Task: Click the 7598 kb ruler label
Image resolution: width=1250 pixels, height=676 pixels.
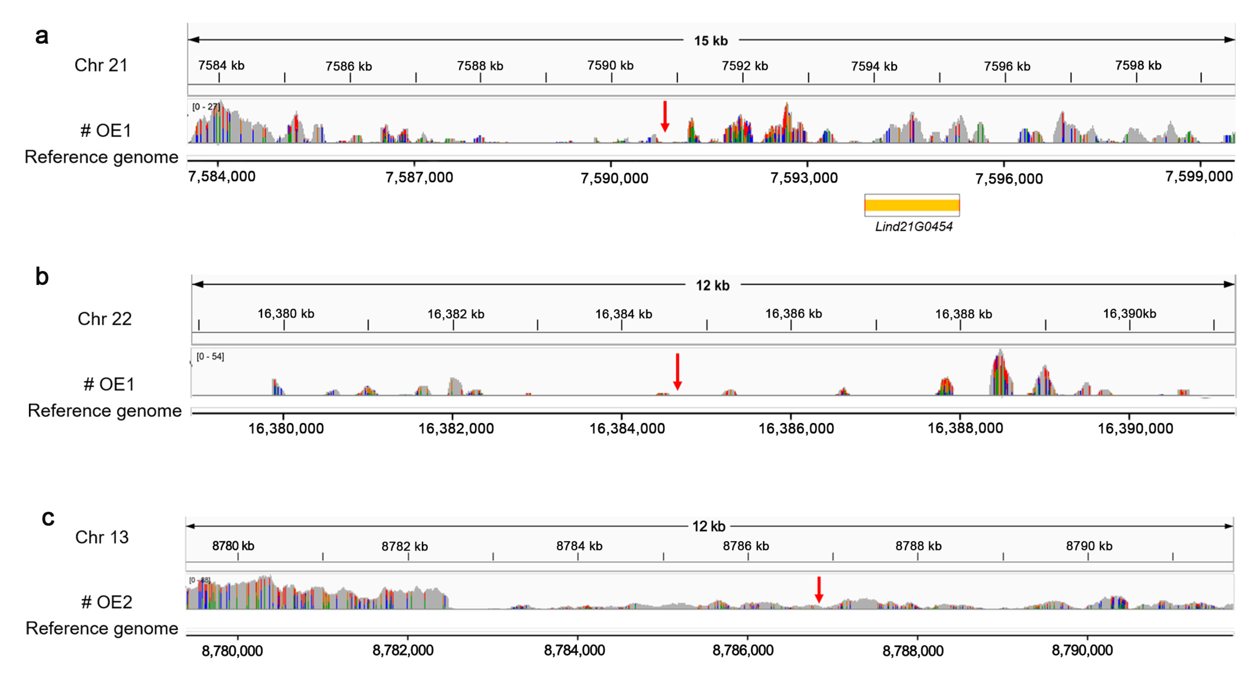Action: (1138, 65)
